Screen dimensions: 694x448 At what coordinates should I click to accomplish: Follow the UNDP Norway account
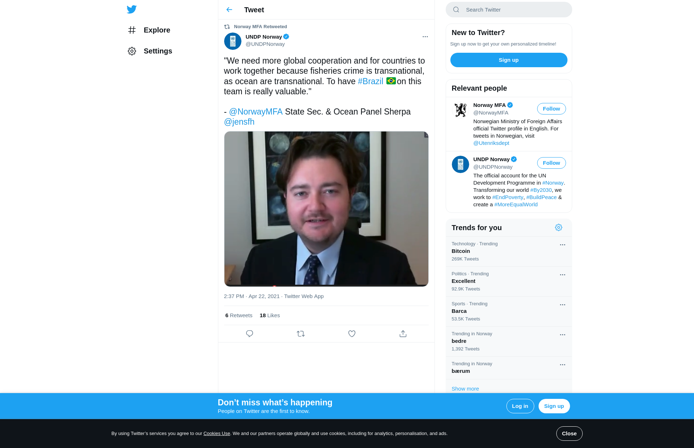pyautogui.click(x=551, y=163)
